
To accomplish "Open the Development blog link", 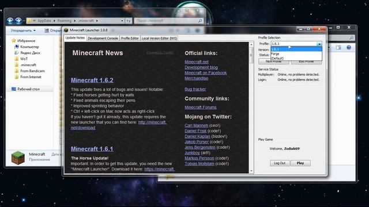I will pos(201,67).
